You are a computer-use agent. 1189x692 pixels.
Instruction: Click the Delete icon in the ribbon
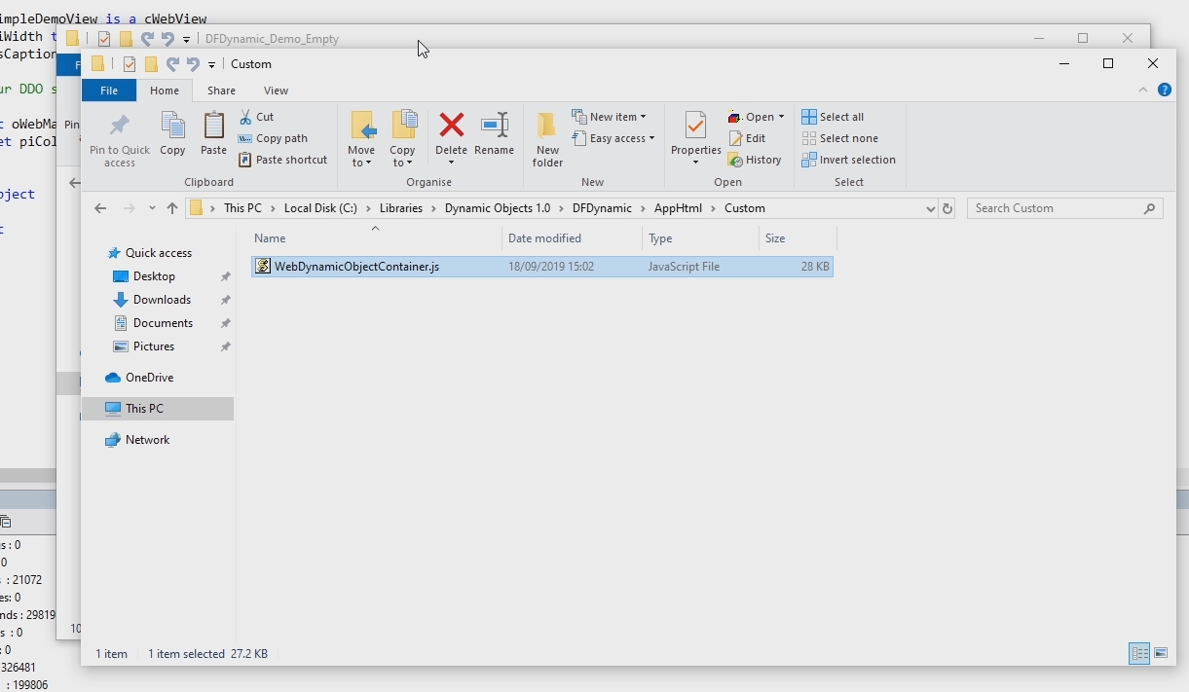pos(451,134)
